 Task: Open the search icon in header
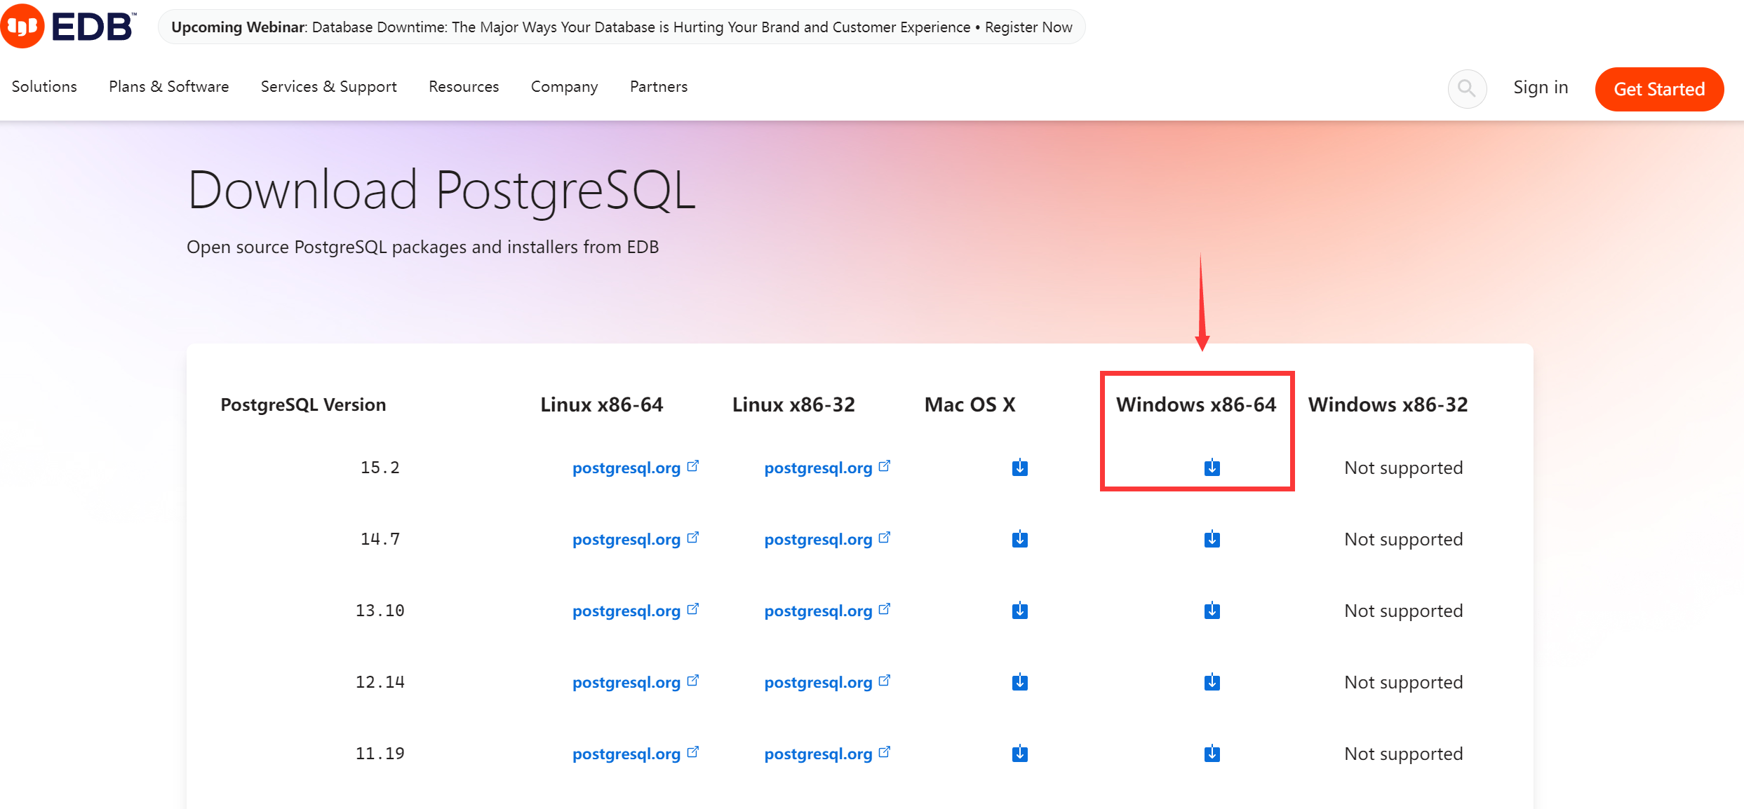pos(1467,88)
